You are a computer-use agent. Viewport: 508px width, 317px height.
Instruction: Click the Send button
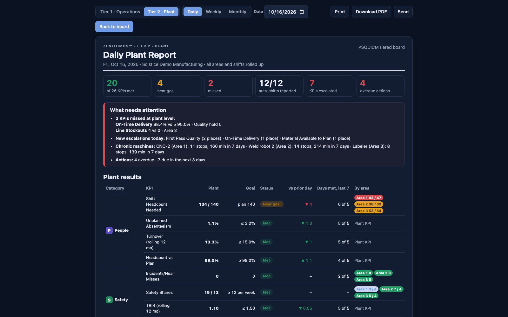click(403, 12)
